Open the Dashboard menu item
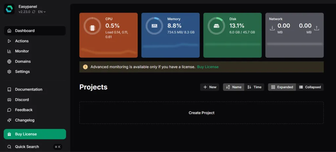Screen dimensions: 336x152 coord(35,30)
